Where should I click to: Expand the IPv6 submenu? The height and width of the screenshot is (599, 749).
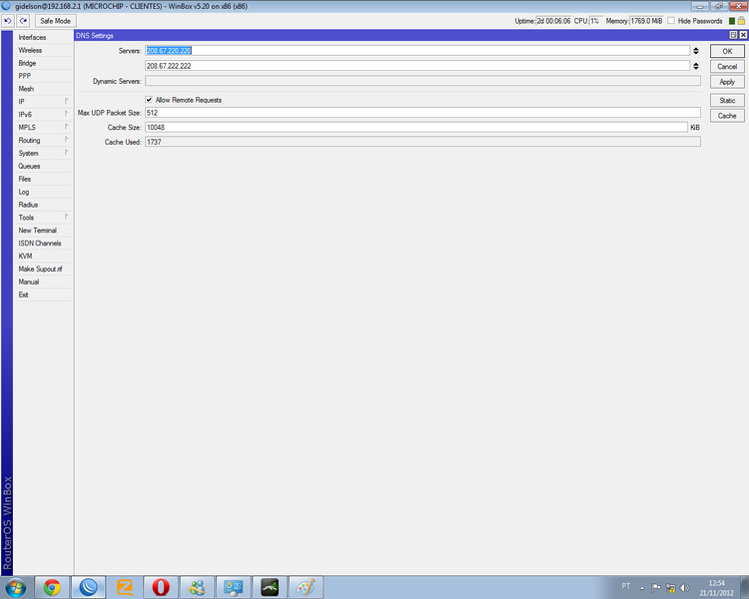[43, 115]
